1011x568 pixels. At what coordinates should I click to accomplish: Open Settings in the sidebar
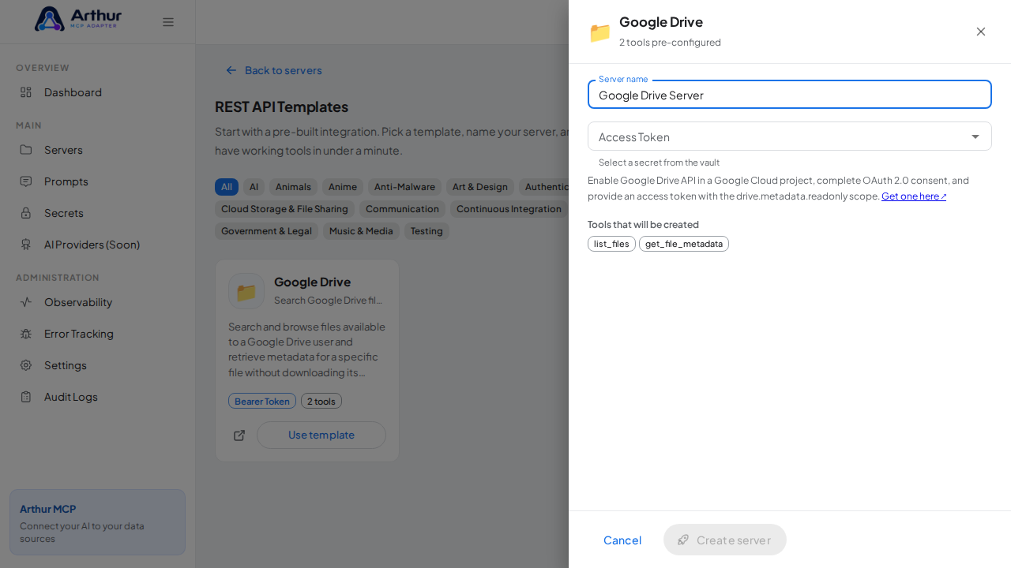pyautogui.click(x=98, y=365)
